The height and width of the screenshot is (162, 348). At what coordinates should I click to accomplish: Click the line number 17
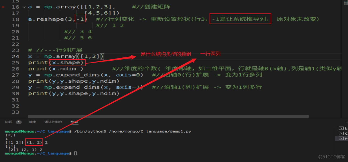[16, 13]
